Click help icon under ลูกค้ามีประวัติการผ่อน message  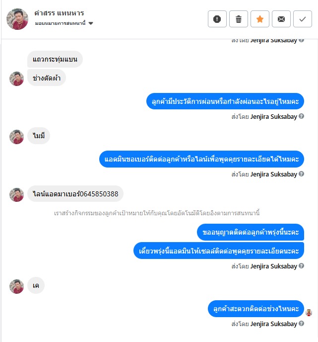pyautogui.click(x=302, y=116)
